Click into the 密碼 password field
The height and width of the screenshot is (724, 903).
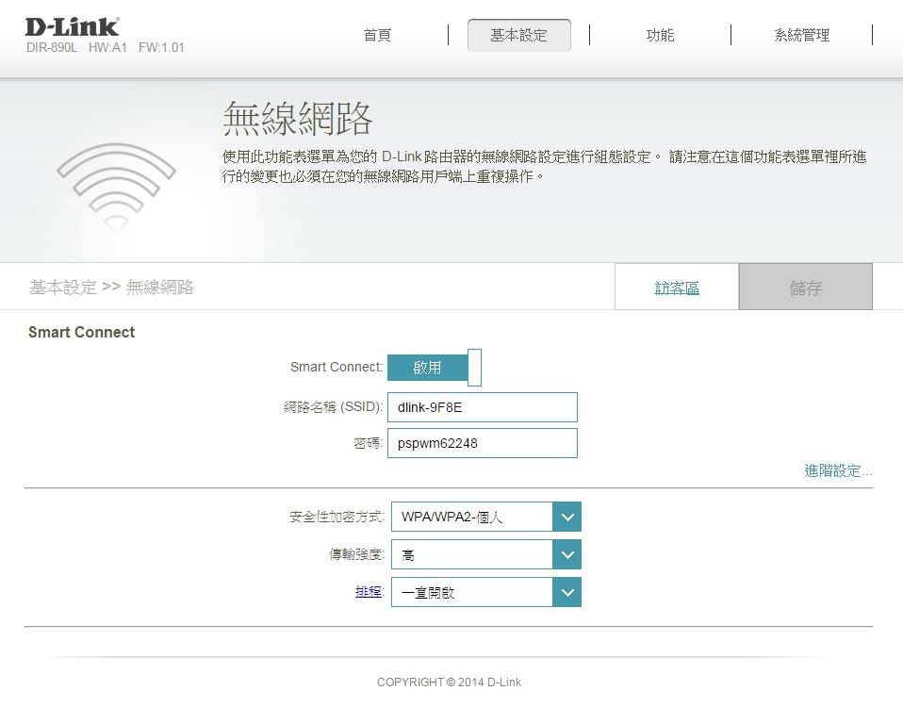point(482,443)
